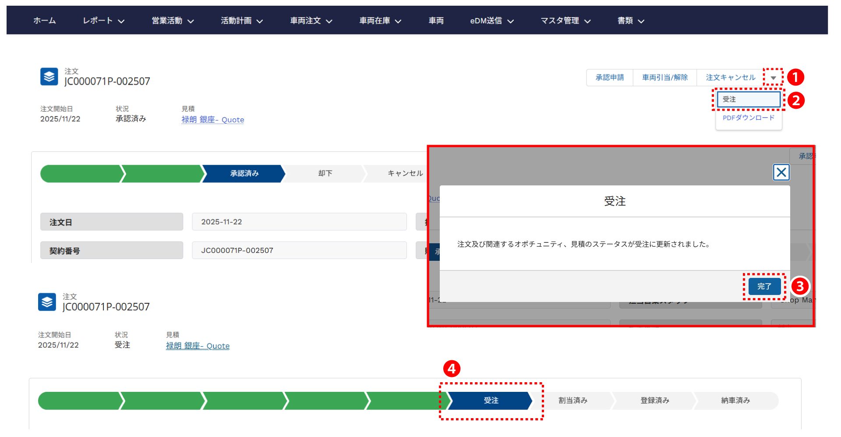Click the lower order record stack icon

47,302
